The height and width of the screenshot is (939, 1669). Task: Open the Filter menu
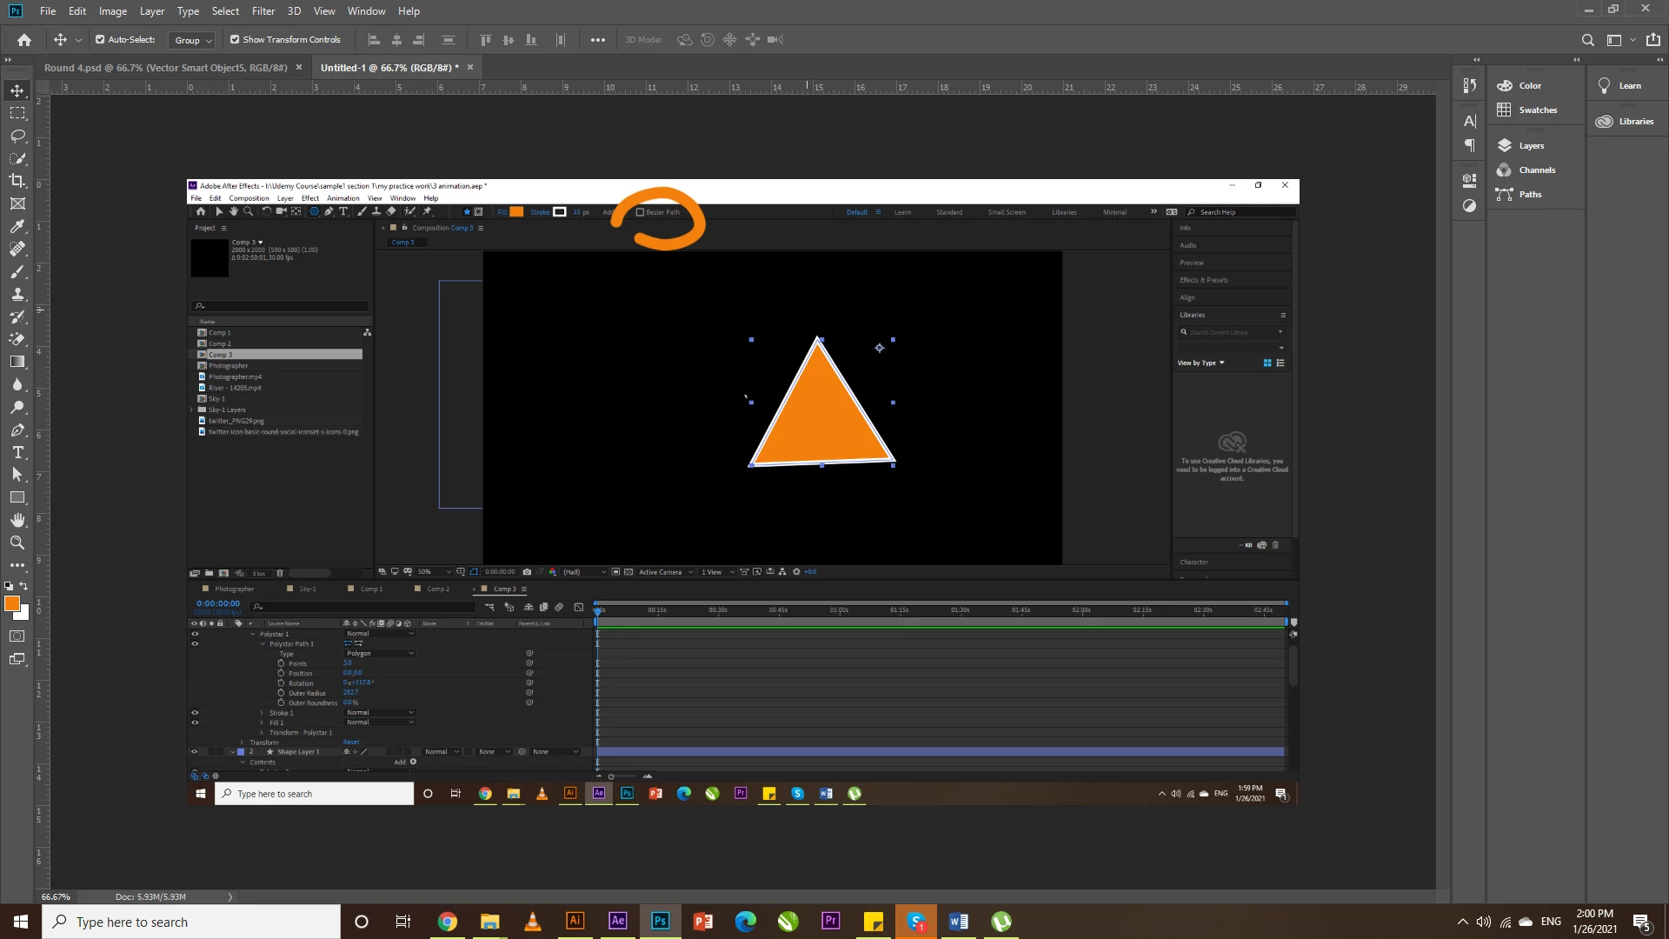click(263, 11)
